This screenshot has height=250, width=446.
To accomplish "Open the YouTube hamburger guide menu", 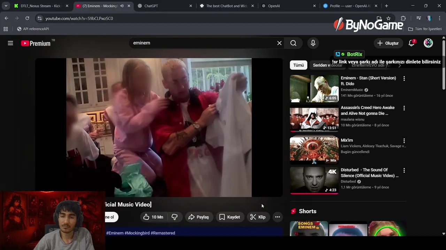I will pyautogui.click(x=10, y=43).
